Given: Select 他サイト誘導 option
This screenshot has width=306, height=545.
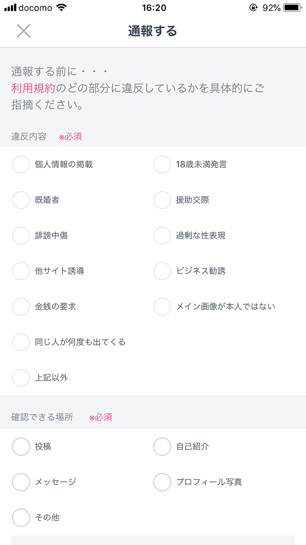Looking at the screenshot, I should [21, 271].
